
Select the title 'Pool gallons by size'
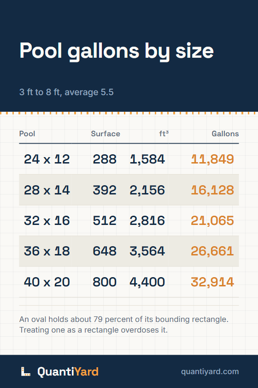[x=117, y=51]
